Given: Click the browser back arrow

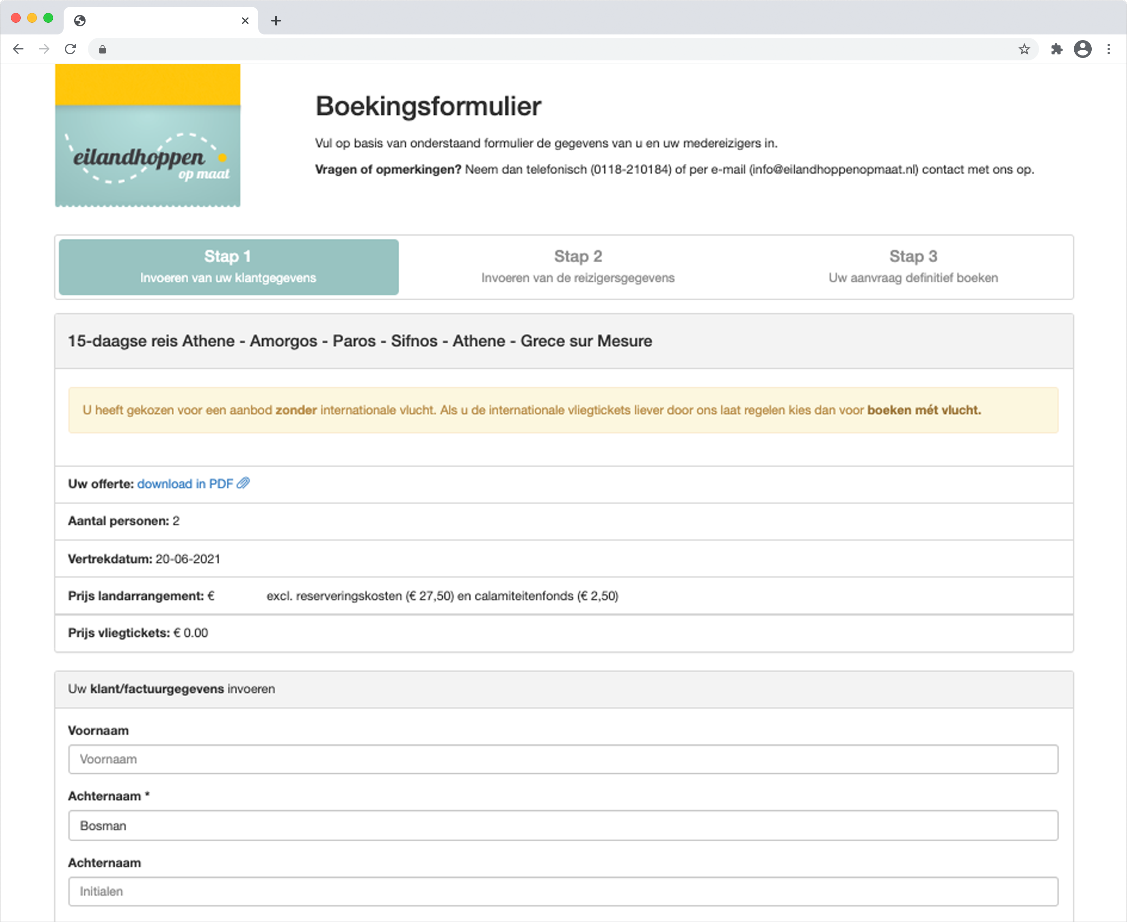Looking at the screenshot, I should [x=18, y=49].
